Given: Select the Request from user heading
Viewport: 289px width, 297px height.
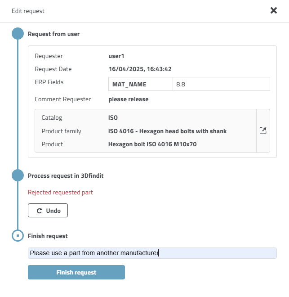Looking at the screenshot, I should (53, 34).
